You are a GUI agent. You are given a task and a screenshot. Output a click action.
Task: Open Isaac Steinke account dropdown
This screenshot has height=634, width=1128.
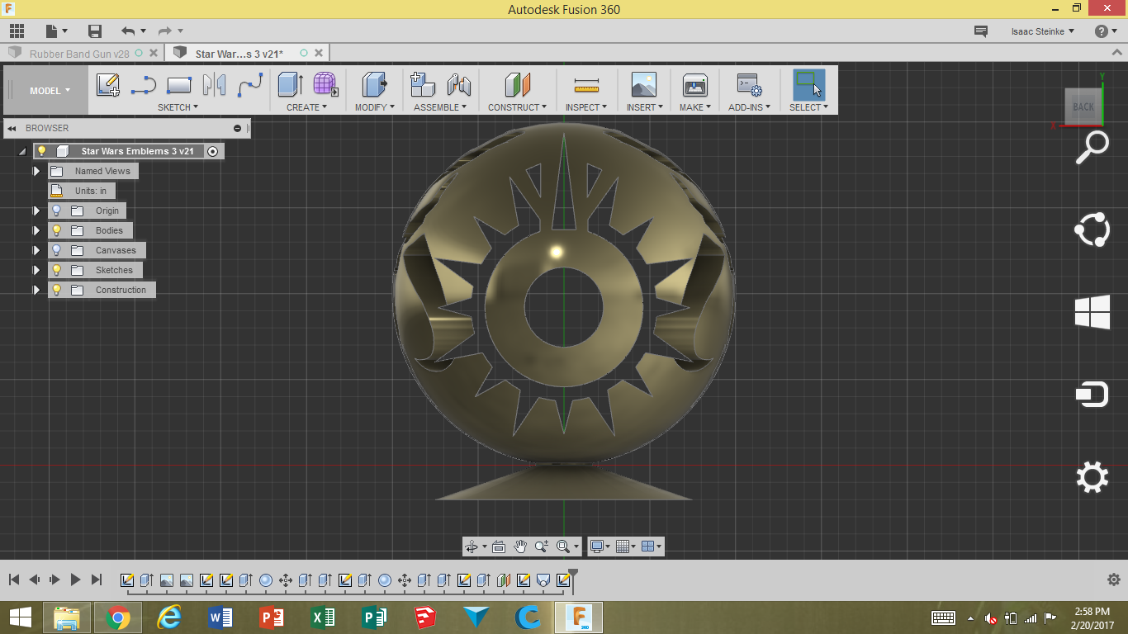1043,31
